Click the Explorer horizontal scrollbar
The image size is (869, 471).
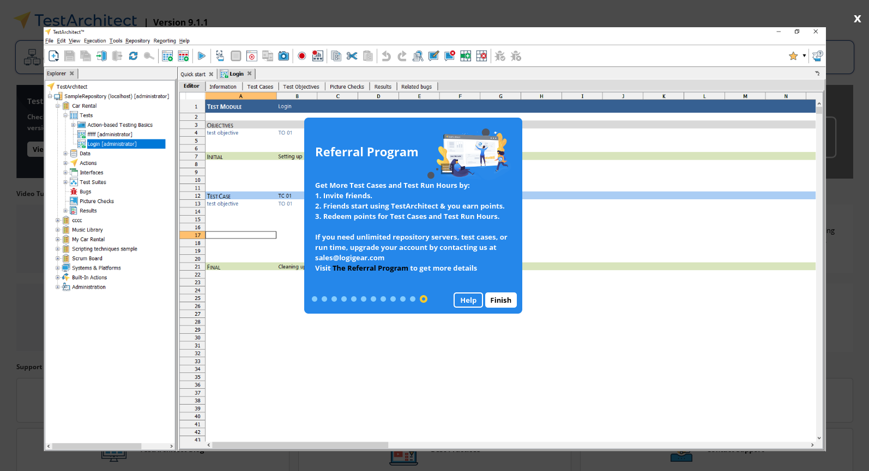[x=97, y=446]
